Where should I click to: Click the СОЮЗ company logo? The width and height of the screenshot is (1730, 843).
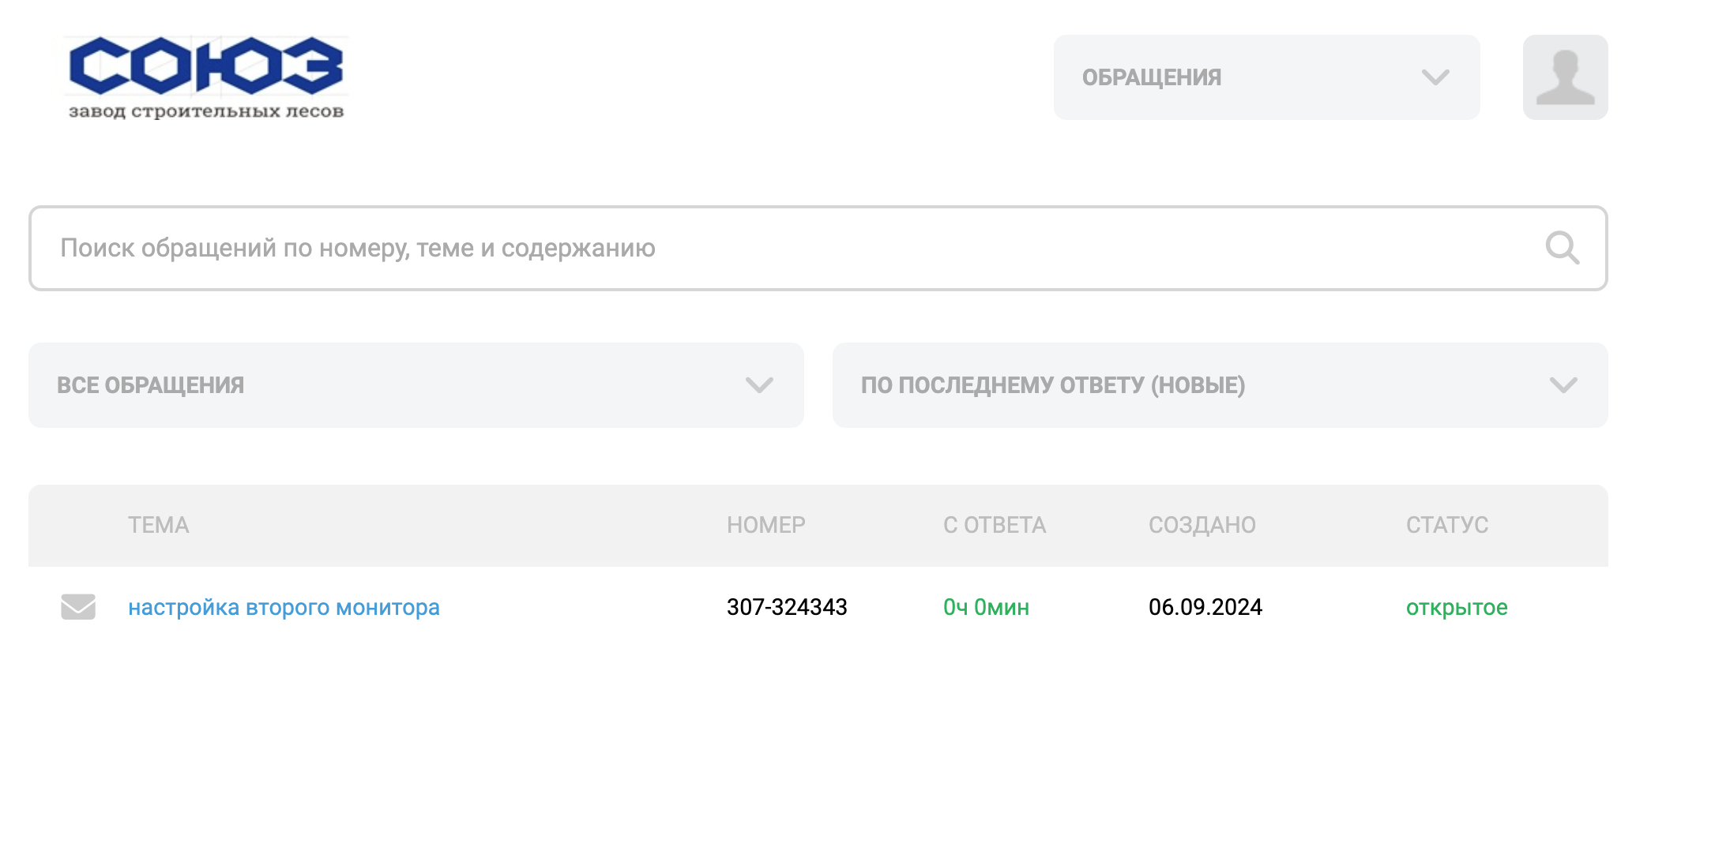[206, 77]
